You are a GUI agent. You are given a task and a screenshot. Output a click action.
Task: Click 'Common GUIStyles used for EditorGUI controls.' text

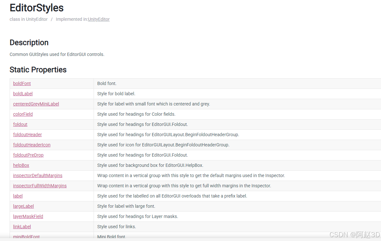[x=57, y=54]
